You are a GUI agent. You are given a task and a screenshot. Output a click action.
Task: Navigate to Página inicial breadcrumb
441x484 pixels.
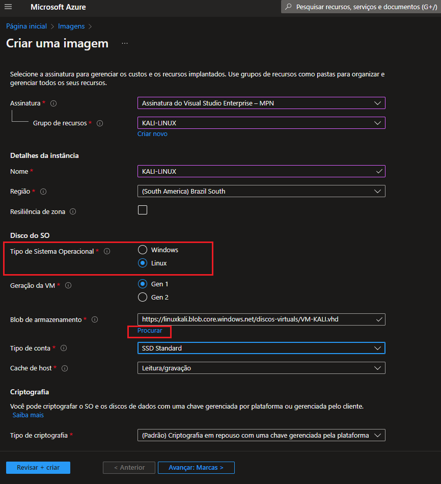tap(26, 26)
